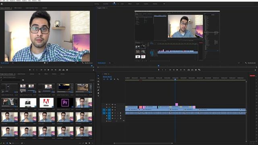Screen dimensions: 258x145
Task: Open Effect Controls tab
Action: [x=18, y=8]
